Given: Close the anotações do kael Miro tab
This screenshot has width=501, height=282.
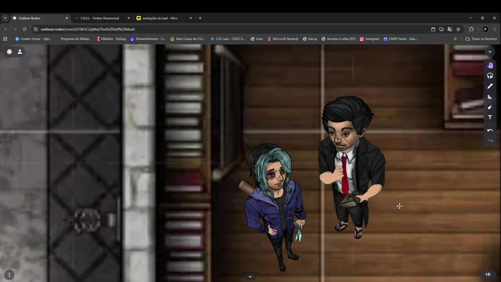Looking at the screenshot, I should 191,18.
